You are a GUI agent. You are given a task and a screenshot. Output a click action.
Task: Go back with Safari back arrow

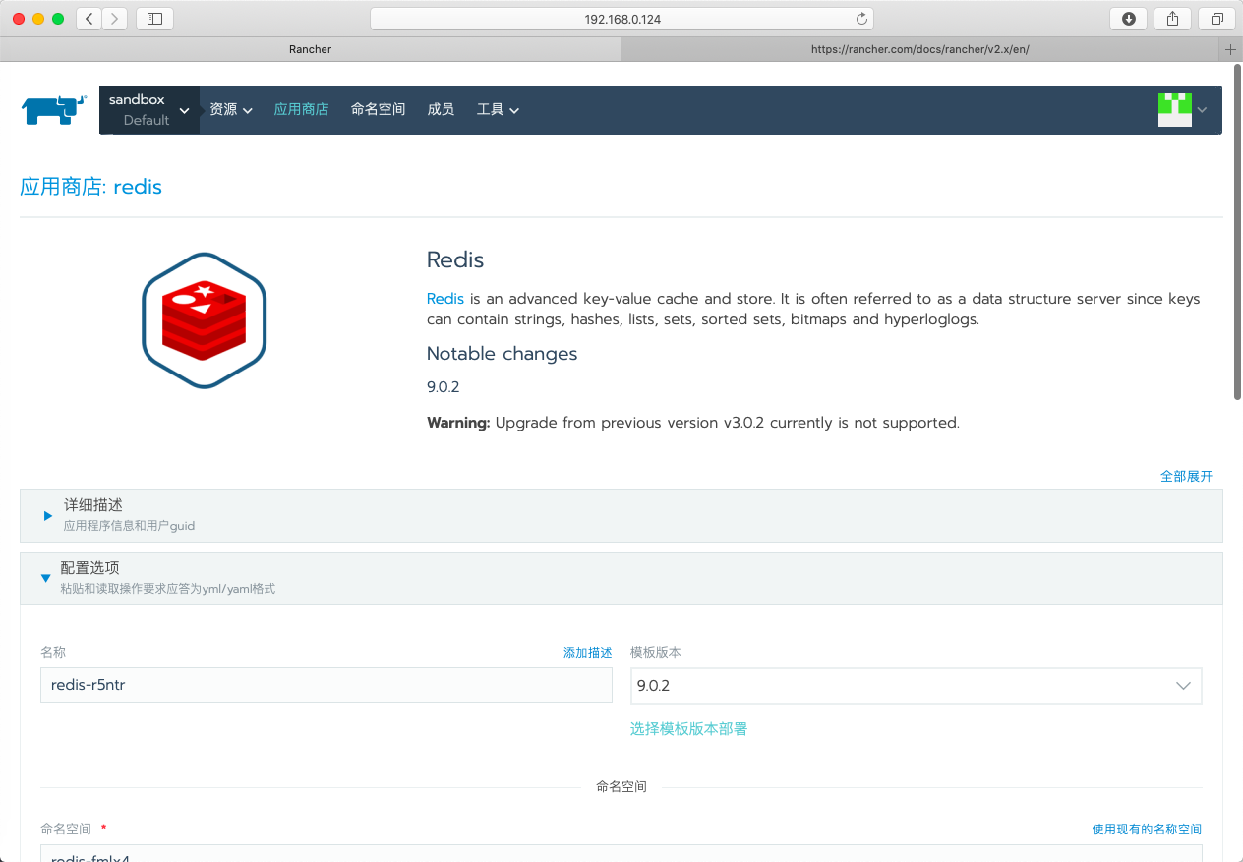click(89, 18)
